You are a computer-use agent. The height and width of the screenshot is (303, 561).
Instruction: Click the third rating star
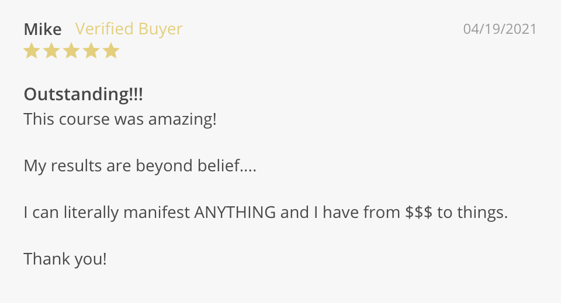click(71, 51)
